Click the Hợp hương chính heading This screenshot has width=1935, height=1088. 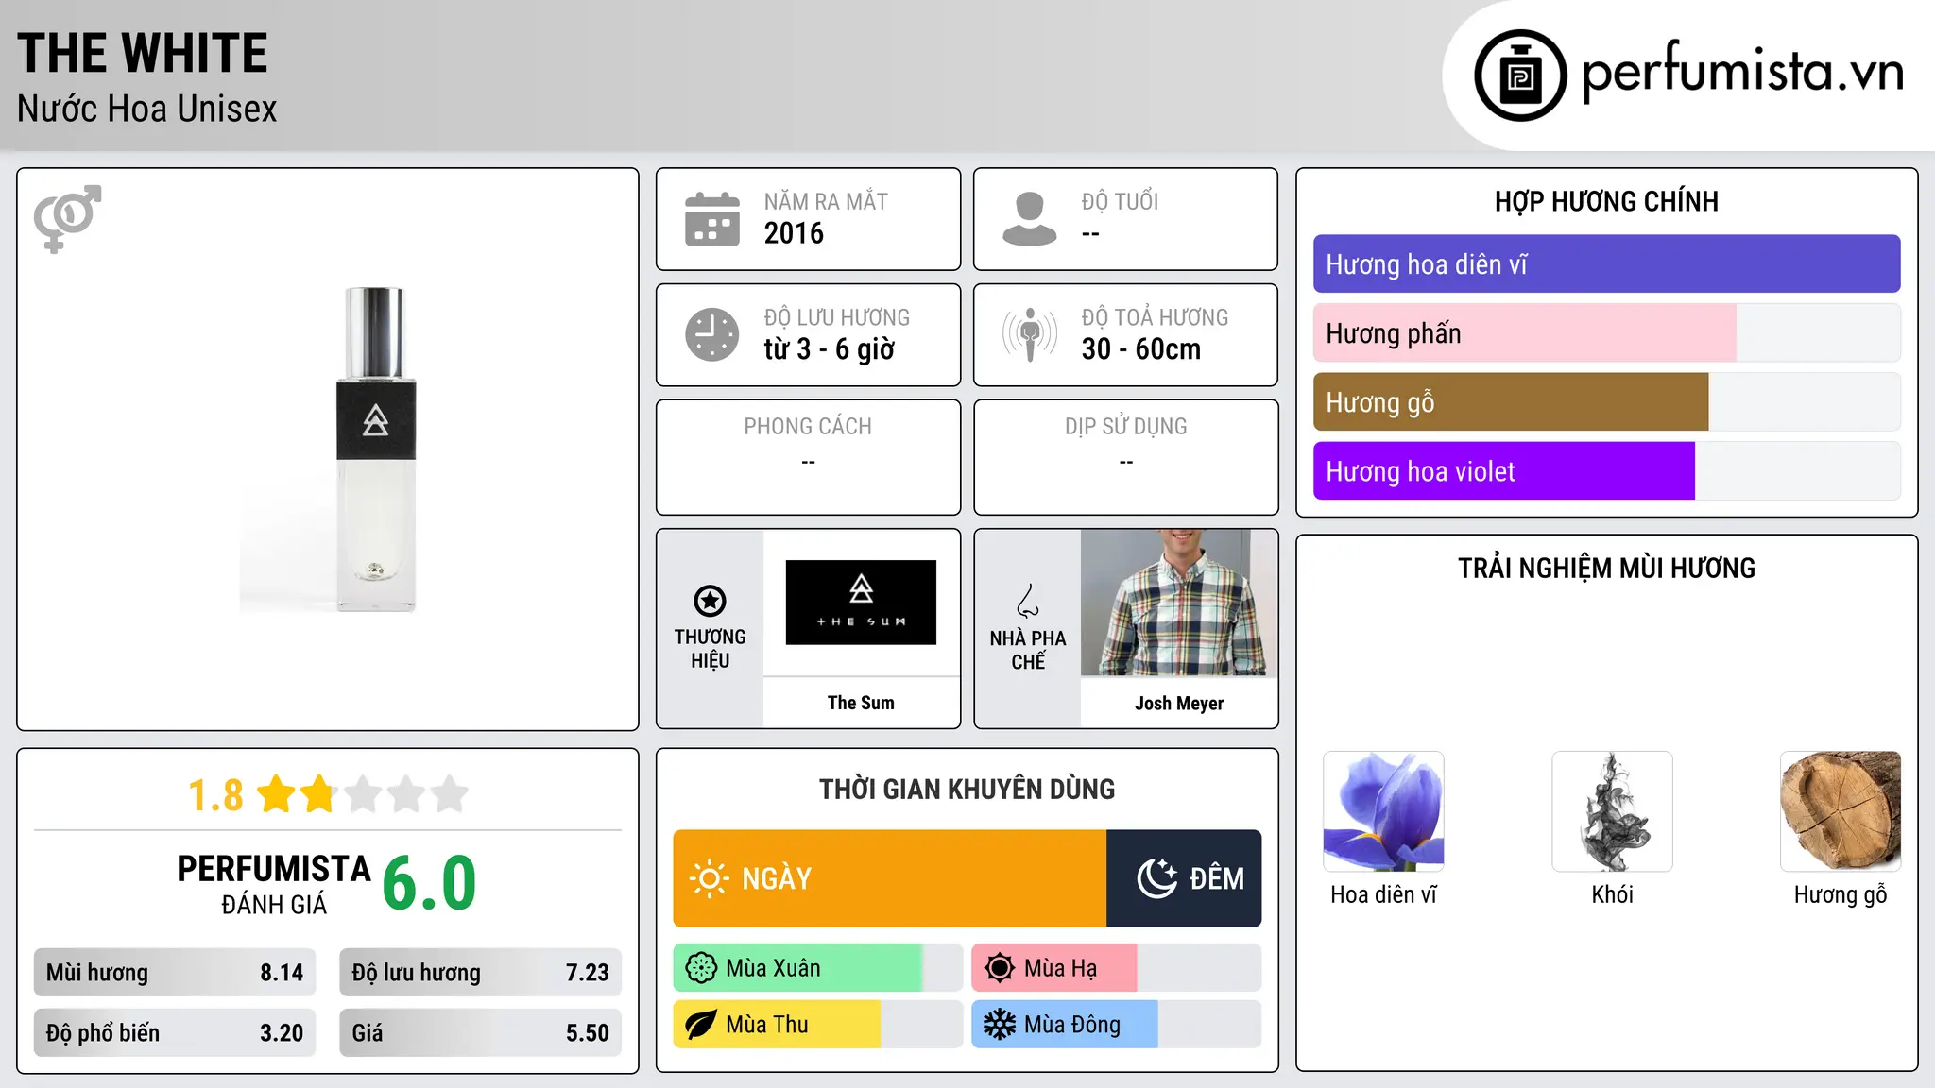tap(1606, 201)
